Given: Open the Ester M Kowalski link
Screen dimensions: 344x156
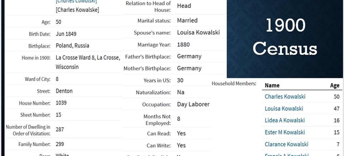Looking at the screenshot, I should tap(285, 132).
